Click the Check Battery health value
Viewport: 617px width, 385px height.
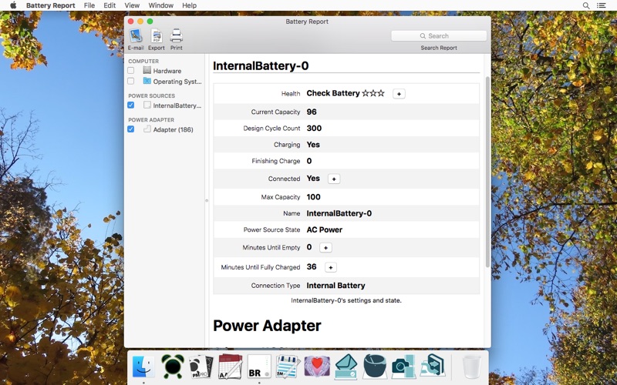tap(346, 93)
